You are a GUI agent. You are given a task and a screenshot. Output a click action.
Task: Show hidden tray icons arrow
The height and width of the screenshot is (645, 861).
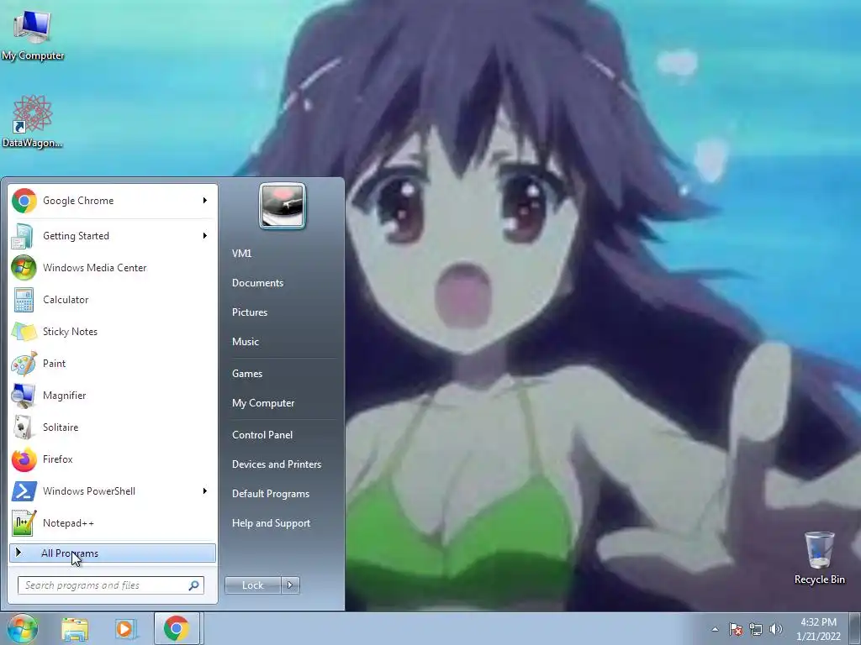pyautogui.click(x=715, y=629)
